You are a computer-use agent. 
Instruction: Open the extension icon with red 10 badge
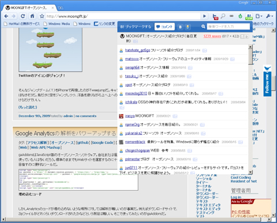(x=215, y=17)
